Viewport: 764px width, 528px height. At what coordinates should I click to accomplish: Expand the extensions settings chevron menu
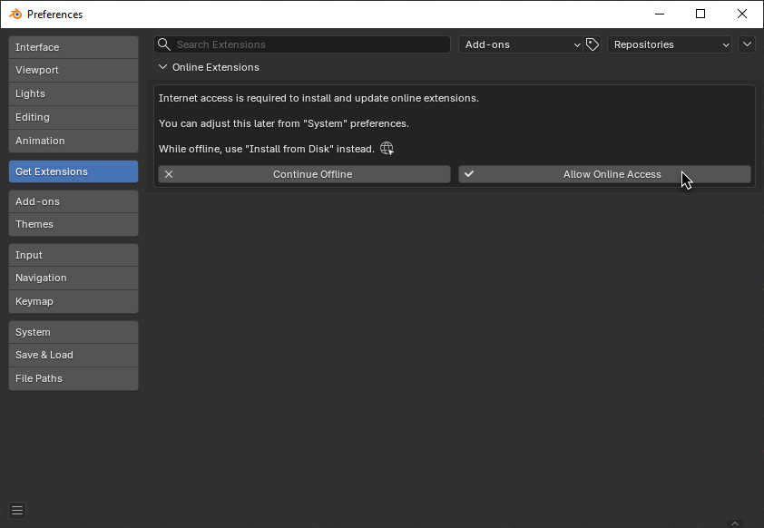click(x=747, y=44)
